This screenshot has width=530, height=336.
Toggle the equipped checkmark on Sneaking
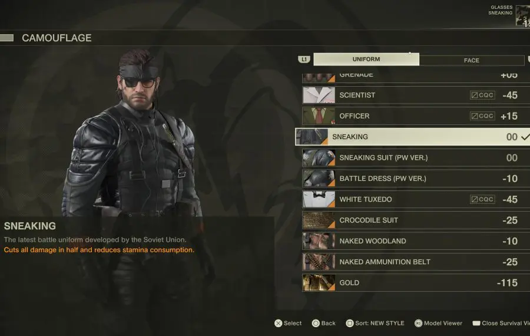click(525, 137)
